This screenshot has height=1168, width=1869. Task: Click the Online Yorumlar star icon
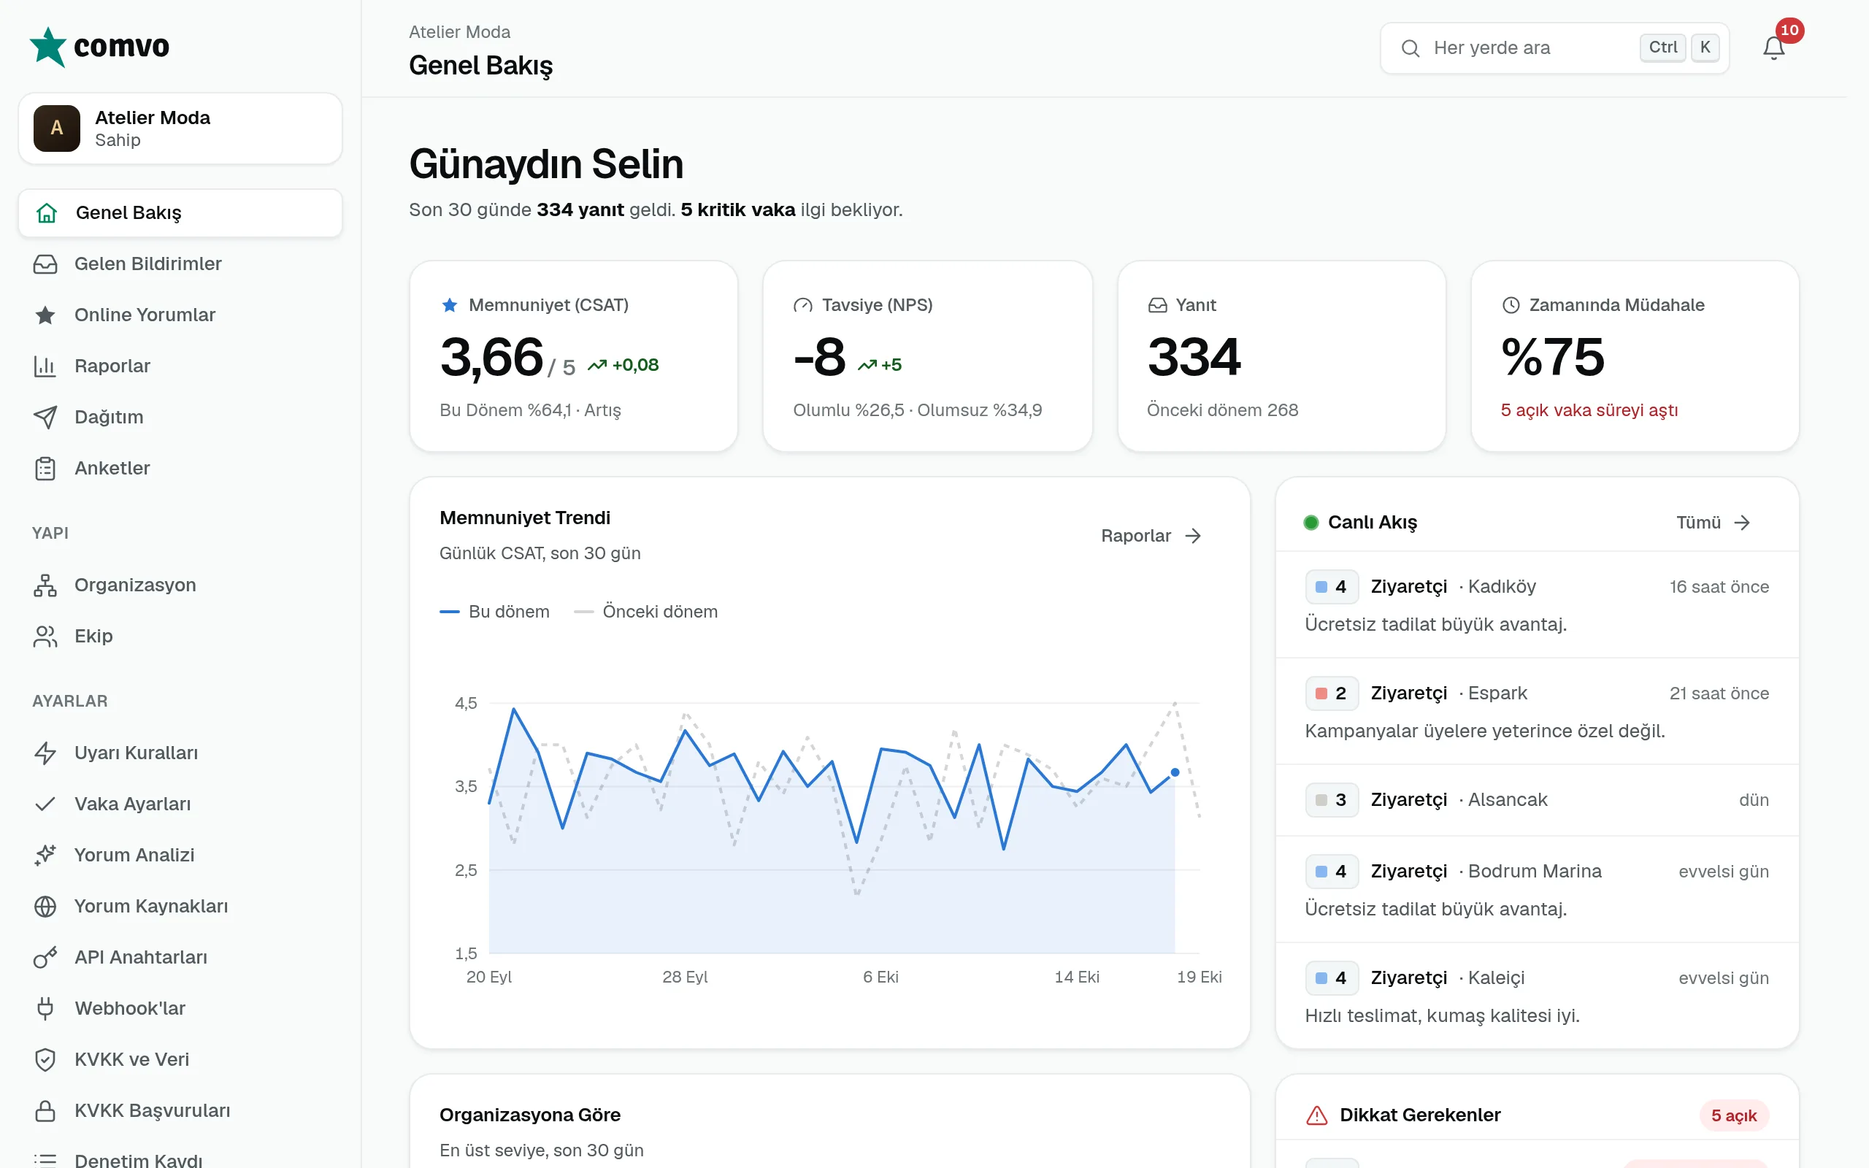pyautogui.click(x=45, y=315)
